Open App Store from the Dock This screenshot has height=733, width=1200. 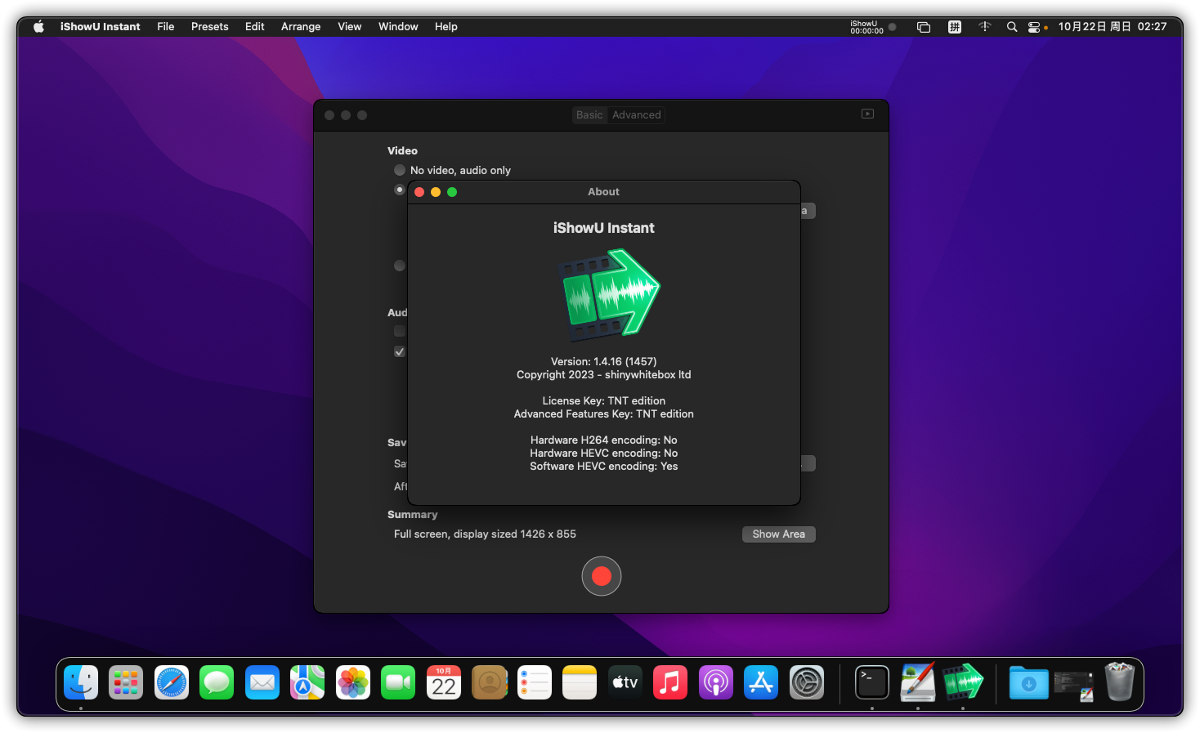(x=761, y=682)
